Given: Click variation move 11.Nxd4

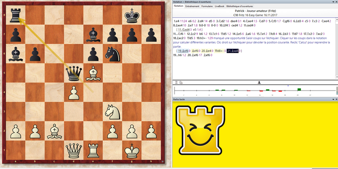Looking at the screenshot, I should (x=184, y=30).
